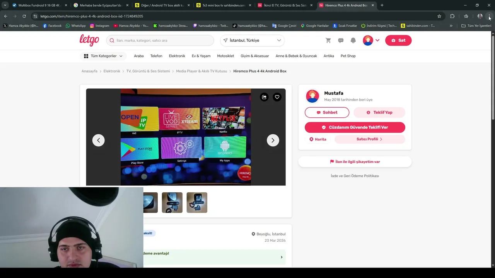Open the WhatsApp bookmark
The width and height of the screenshot is (495, 278).
[76, 26]
